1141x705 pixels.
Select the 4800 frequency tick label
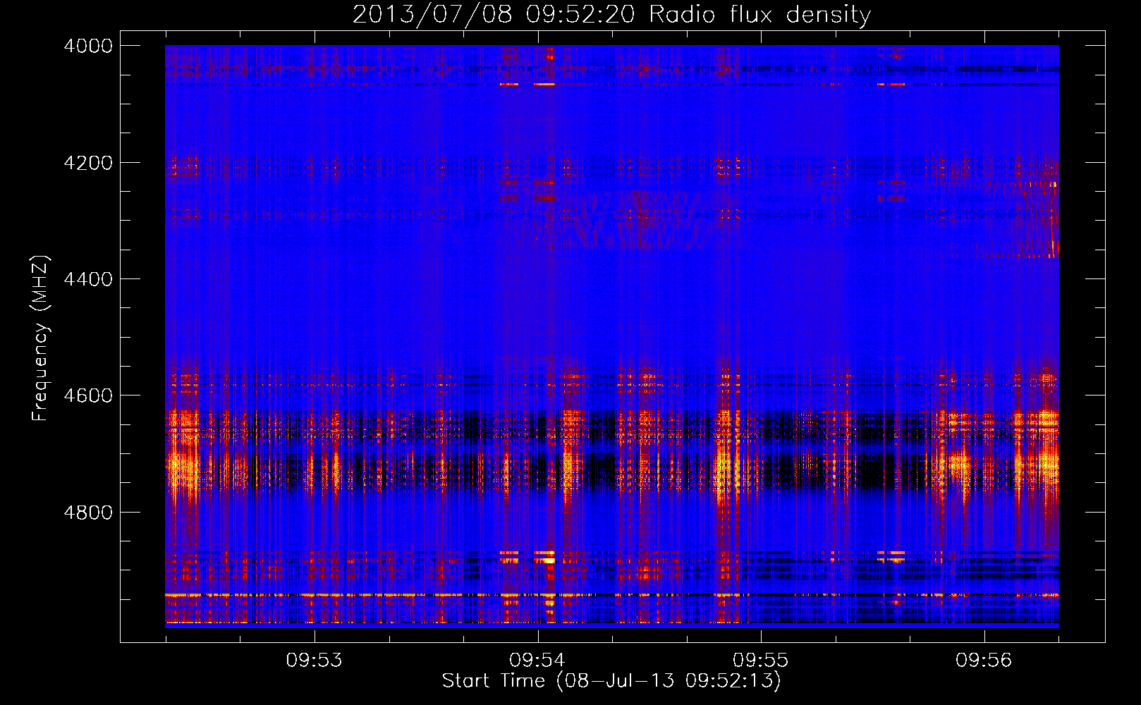pyautogui.click(x=88, y=513)
